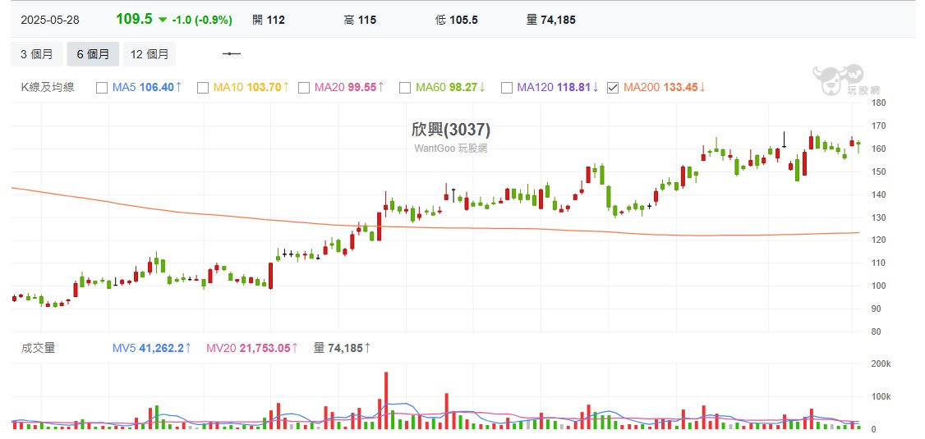The image size is (925, 439).
Task: Click the green down triangle beside 109.5
Action: click(163, 20)
